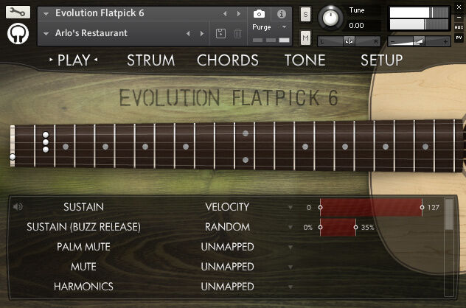Screen dimensions: 466x308
Task: Click the pan center icon
Action: click(x=349, y=41)
